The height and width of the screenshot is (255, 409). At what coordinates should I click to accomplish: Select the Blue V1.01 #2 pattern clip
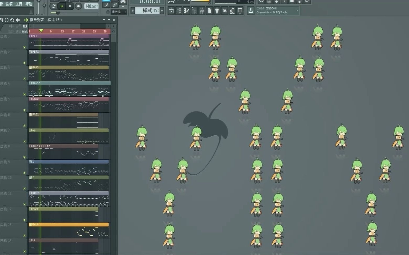(x=63, y=152)
